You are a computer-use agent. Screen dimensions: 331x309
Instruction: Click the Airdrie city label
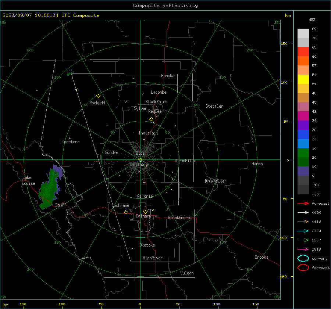tap(145, 196)
